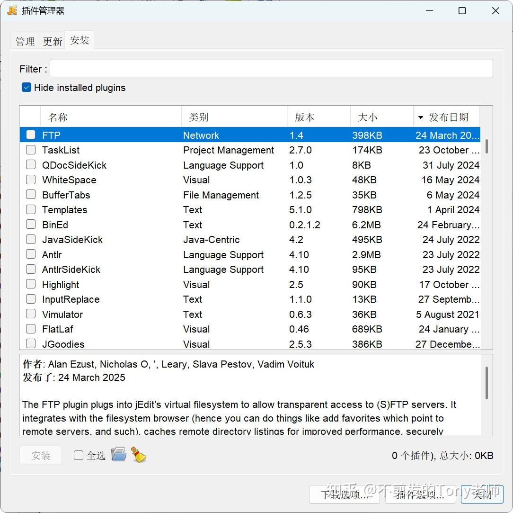513x513 pixels.
Task: Switch to the 更新 tab
Action: pyautogui.click(x=52, y=41)
